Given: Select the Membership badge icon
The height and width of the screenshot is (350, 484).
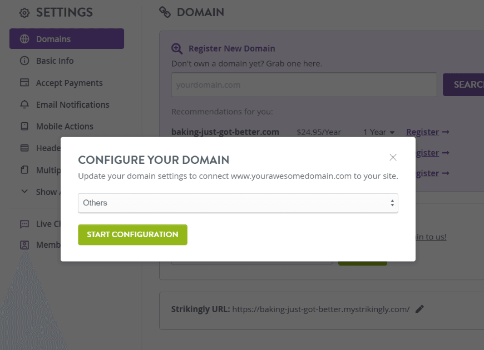Looking at the screenshot, I should tap(24, 244).
